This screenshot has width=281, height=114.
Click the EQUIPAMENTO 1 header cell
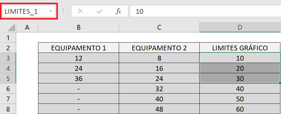79,48
